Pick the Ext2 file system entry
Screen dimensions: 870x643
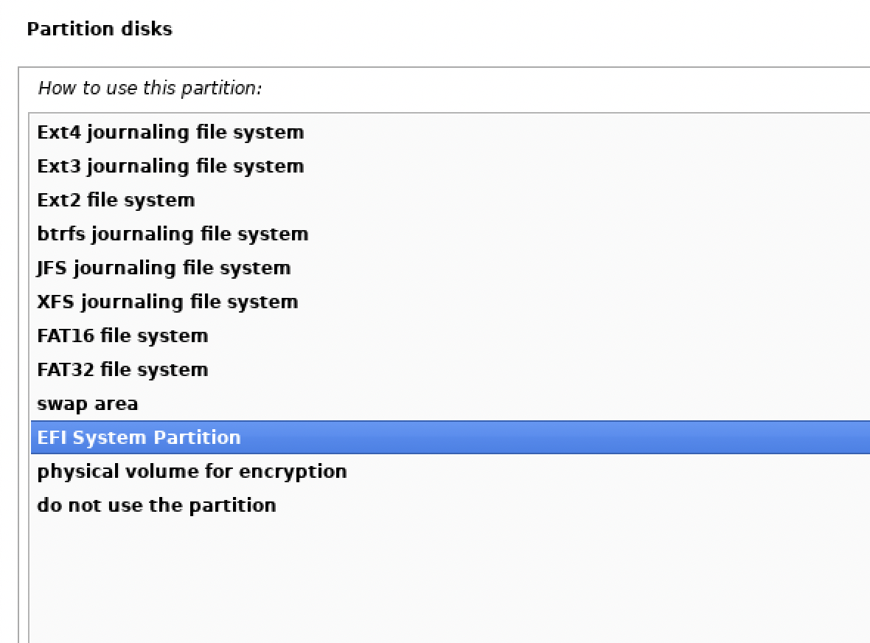tap(116, 201)
